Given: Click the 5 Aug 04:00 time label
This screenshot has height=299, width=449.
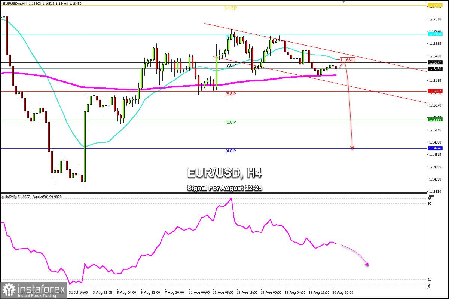Looking at the screenshot, I should pos(127,292).
